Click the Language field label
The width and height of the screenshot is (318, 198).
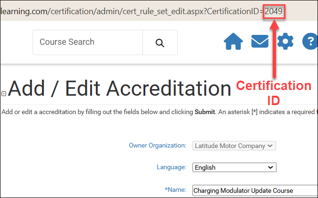point(172,167)
